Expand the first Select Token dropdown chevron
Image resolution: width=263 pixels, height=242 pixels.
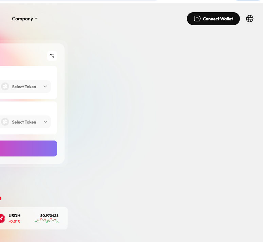click(45, 87)
